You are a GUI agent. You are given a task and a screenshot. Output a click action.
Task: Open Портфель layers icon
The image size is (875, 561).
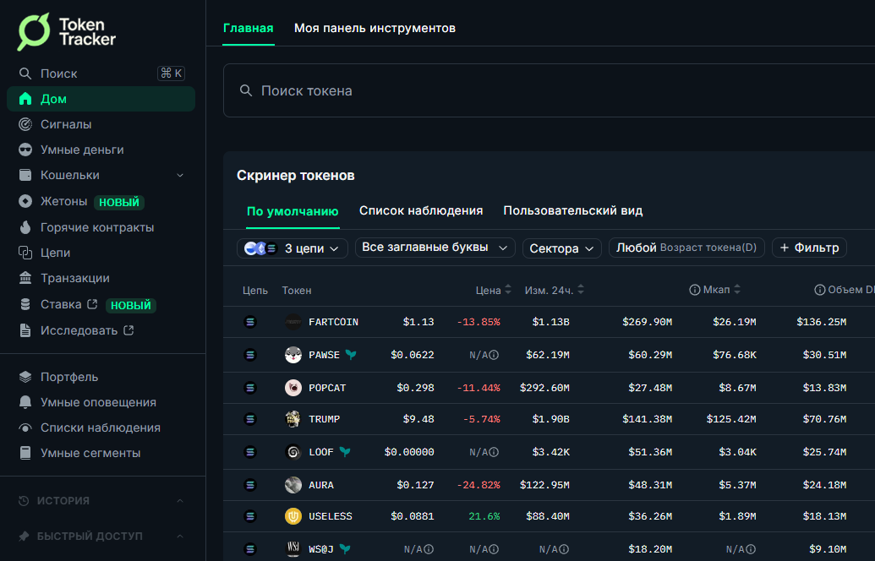(25, 377)
